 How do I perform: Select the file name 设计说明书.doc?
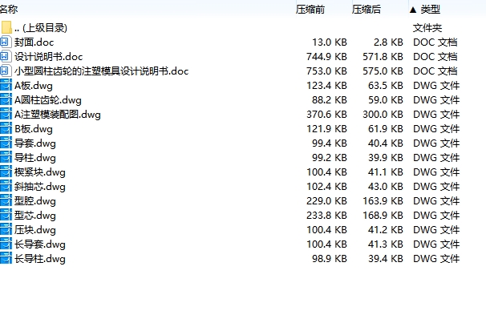point(49,57)
